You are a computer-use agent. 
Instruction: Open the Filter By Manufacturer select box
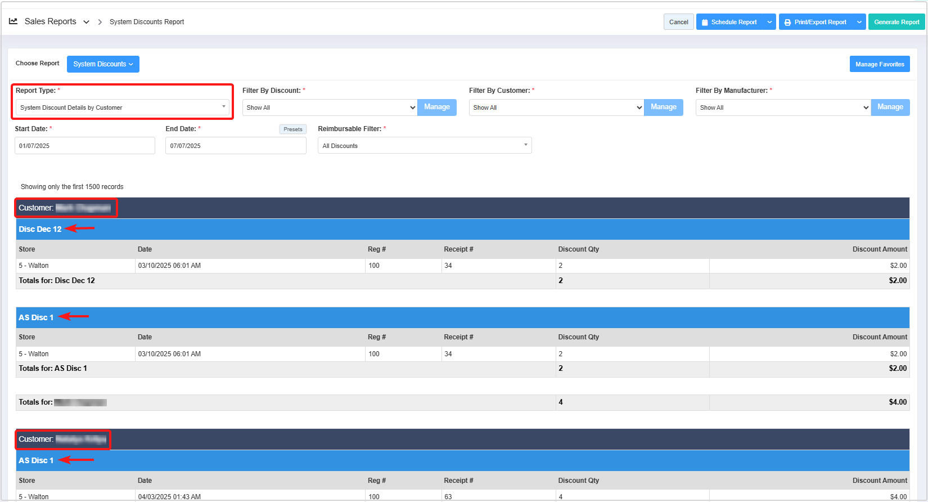tap(783, 107)
